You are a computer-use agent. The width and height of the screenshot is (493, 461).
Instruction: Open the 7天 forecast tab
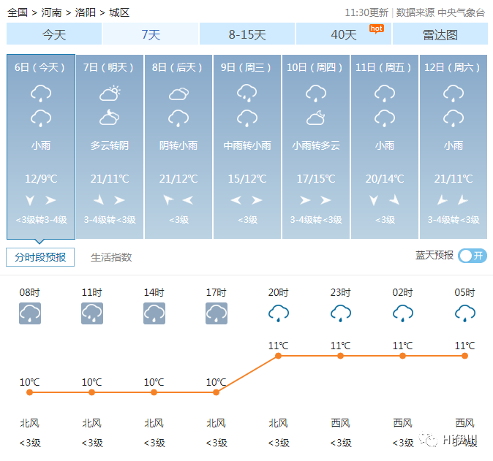click(151, 34)
